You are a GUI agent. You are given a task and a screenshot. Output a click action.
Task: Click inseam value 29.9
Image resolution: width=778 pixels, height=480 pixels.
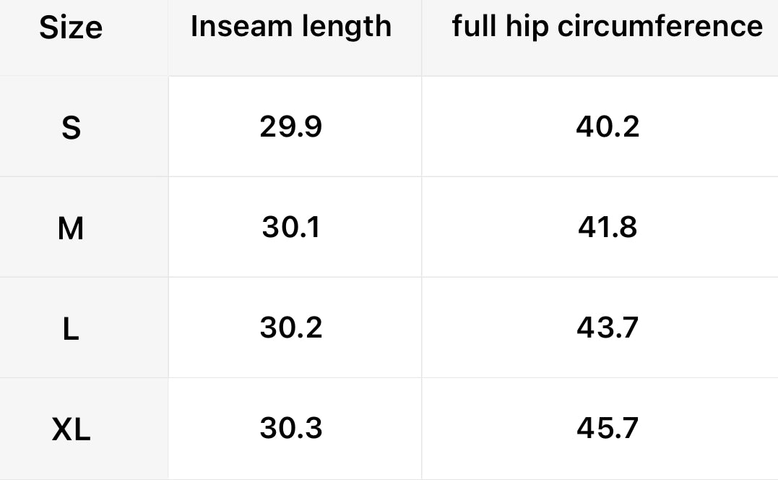pyautogui.click(x=291, y=127)
